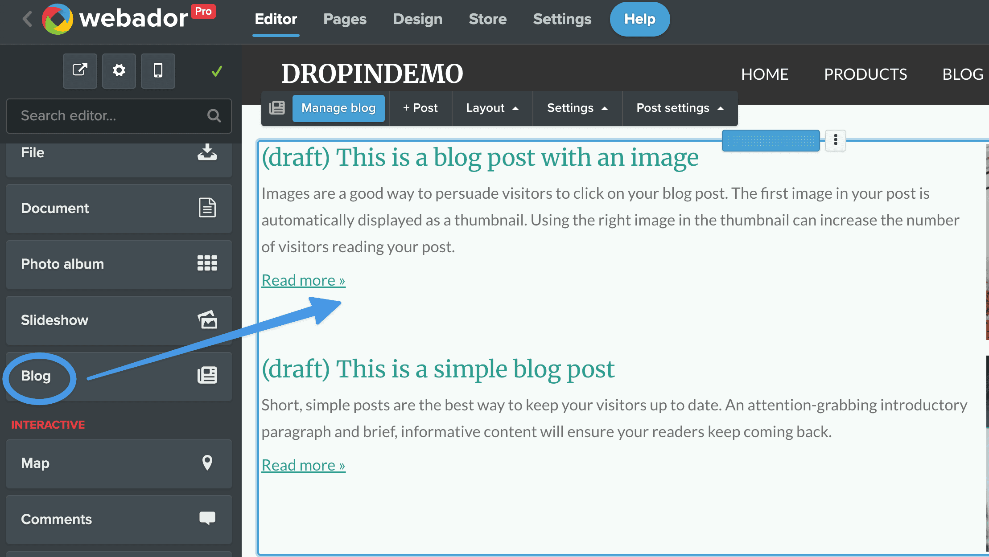Open the HOME site menu item

pos(765,74)
